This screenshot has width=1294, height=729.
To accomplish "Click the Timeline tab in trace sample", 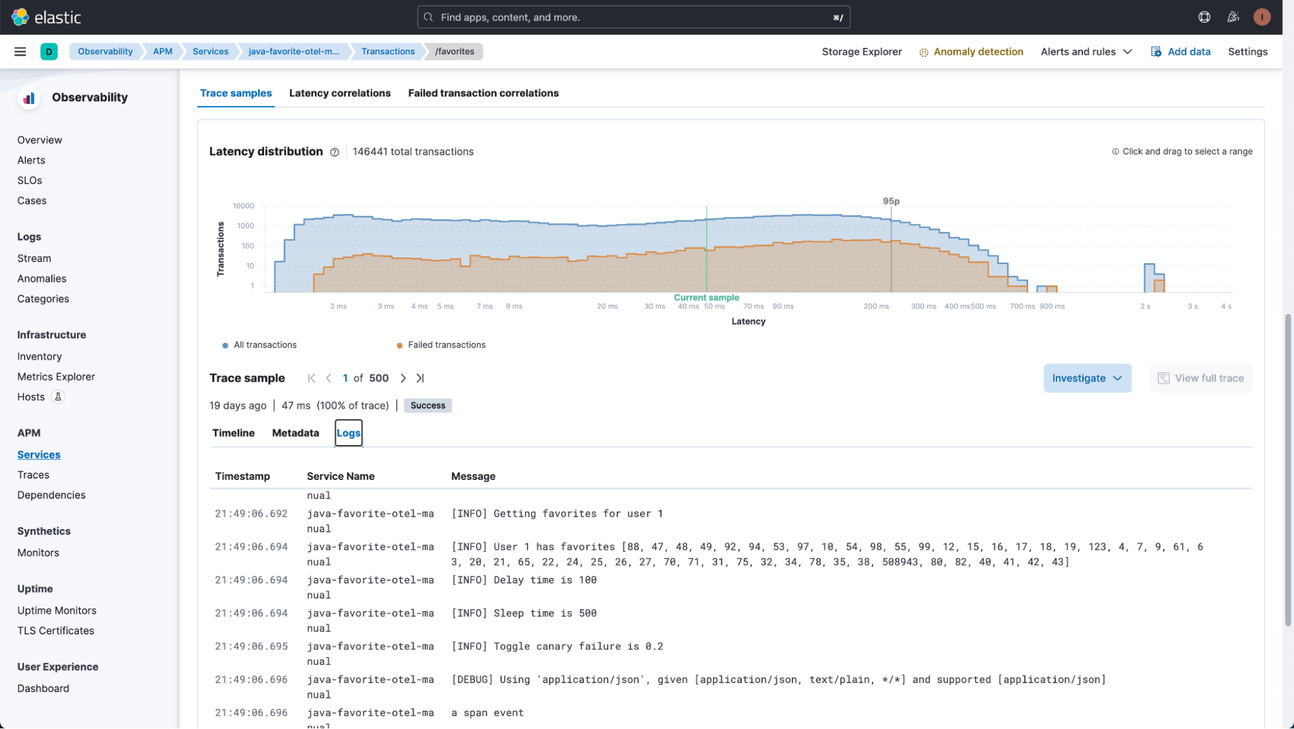I will (x=233, y=433).
